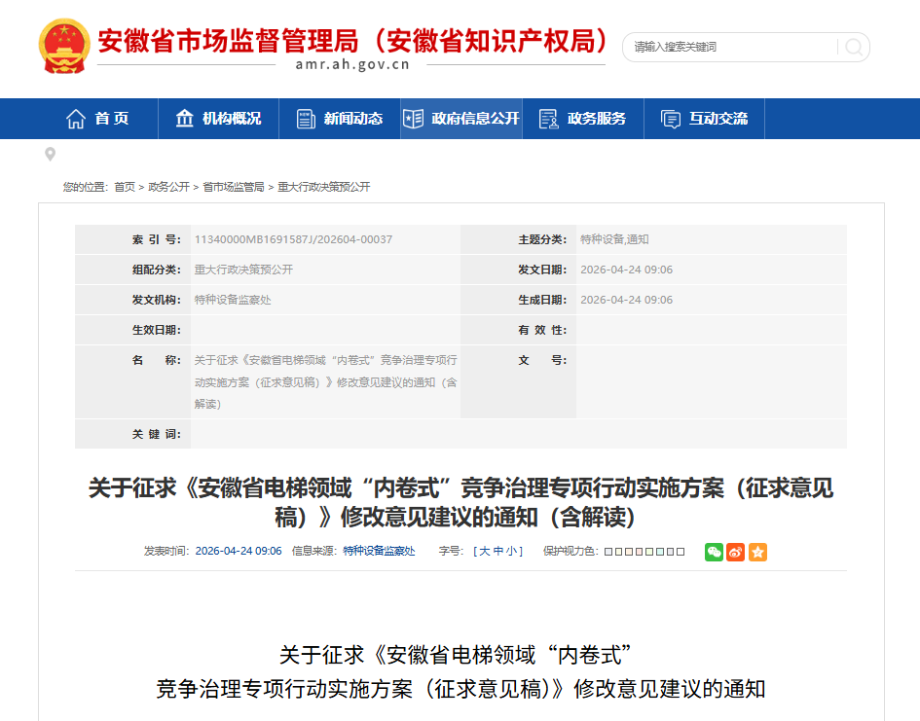This screenshot has width=920, height=721.
Task: Open 政务服务 navigation item
Action: pyautogui.click(x=583, y=119)
